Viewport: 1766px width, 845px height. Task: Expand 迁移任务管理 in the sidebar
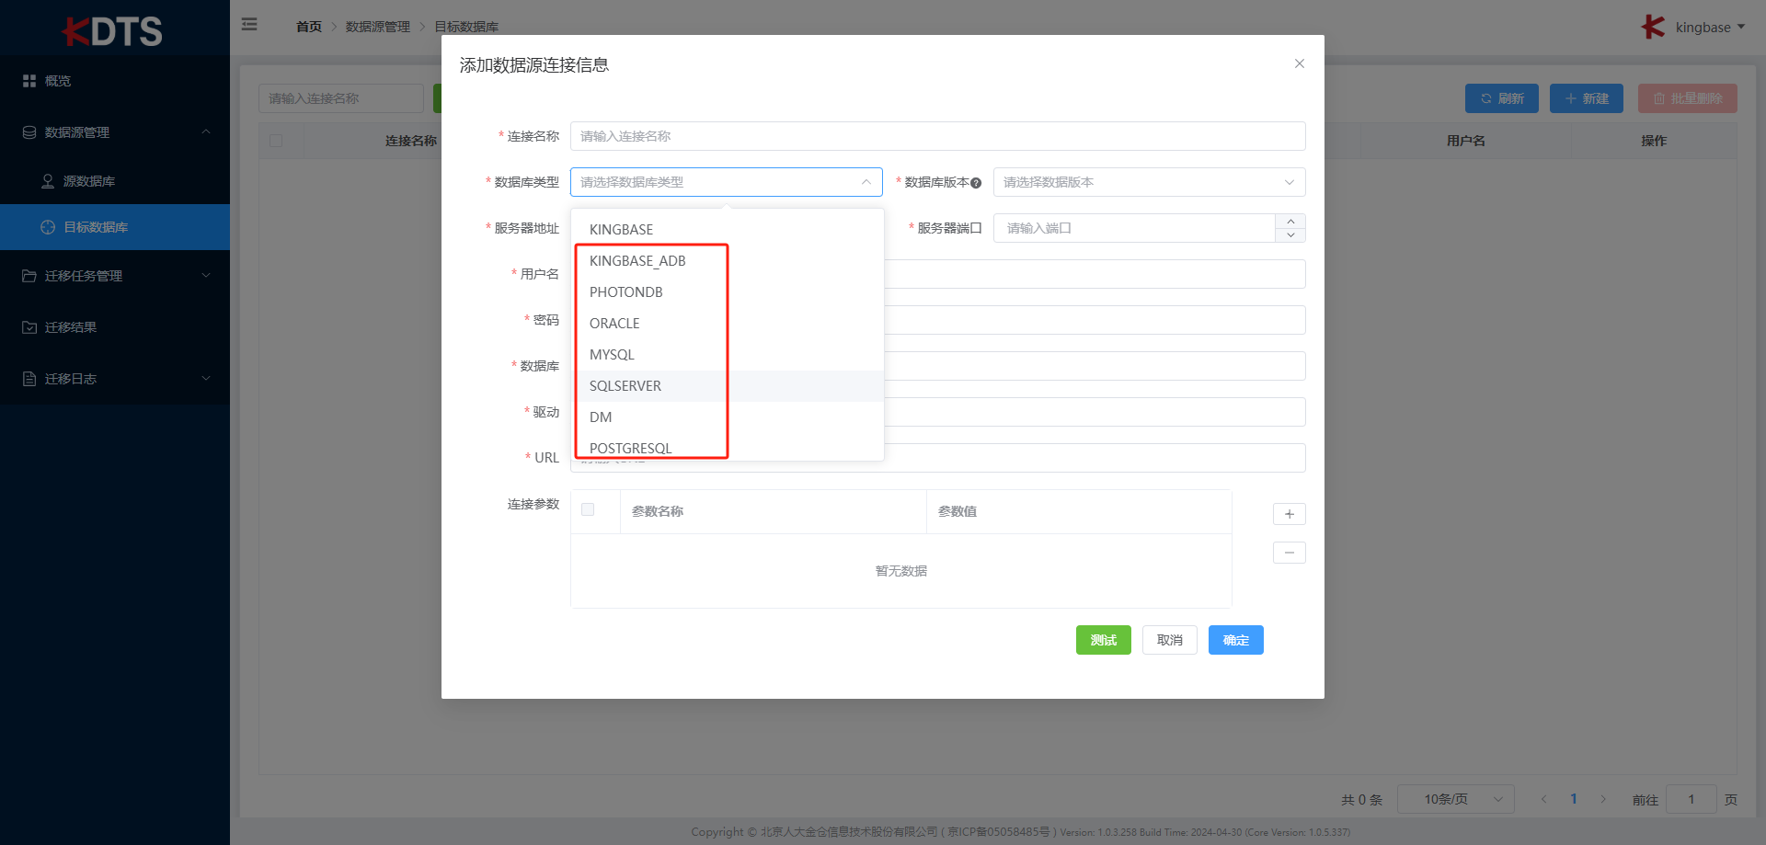tap(115, 276)
